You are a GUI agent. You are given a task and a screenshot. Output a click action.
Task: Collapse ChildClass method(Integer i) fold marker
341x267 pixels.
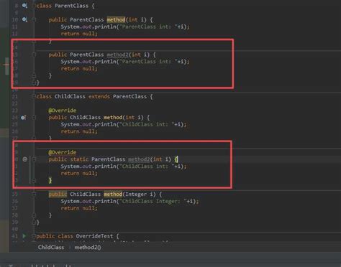click(x=34, y=195)
